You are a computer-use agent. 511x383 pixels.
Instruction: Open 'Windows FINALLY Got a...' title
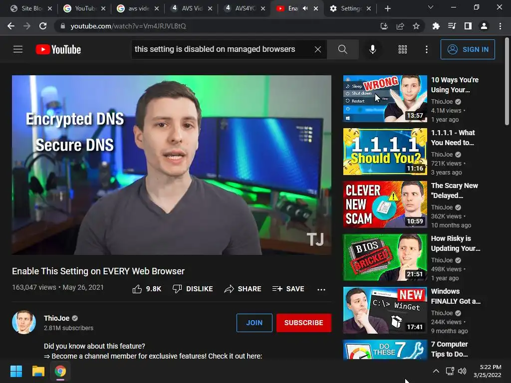[456, 296]
